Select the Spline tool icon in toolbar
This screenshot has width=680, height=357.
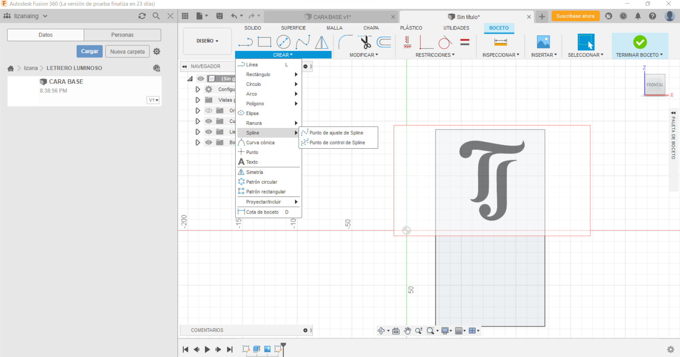click(303, 42)
